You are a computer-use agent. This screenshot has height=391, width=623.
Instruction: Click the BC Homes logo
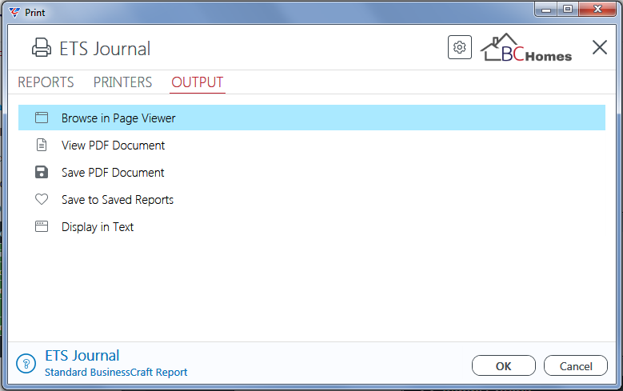pos(526,48)
